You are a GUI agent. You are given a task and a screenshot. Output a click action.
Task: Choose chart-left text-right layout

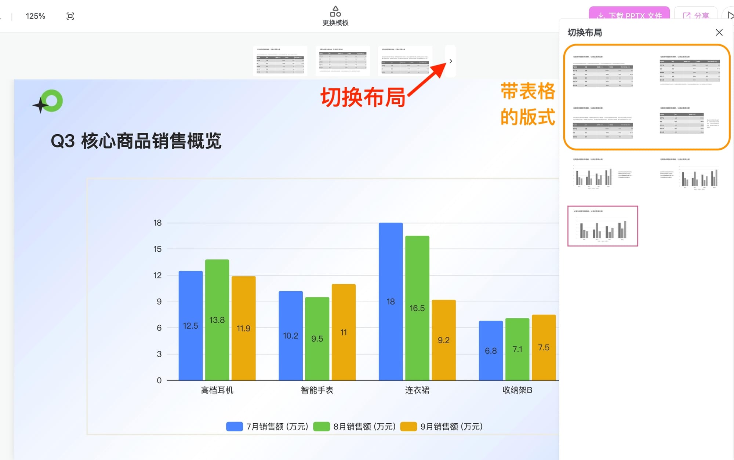point(603,174)
